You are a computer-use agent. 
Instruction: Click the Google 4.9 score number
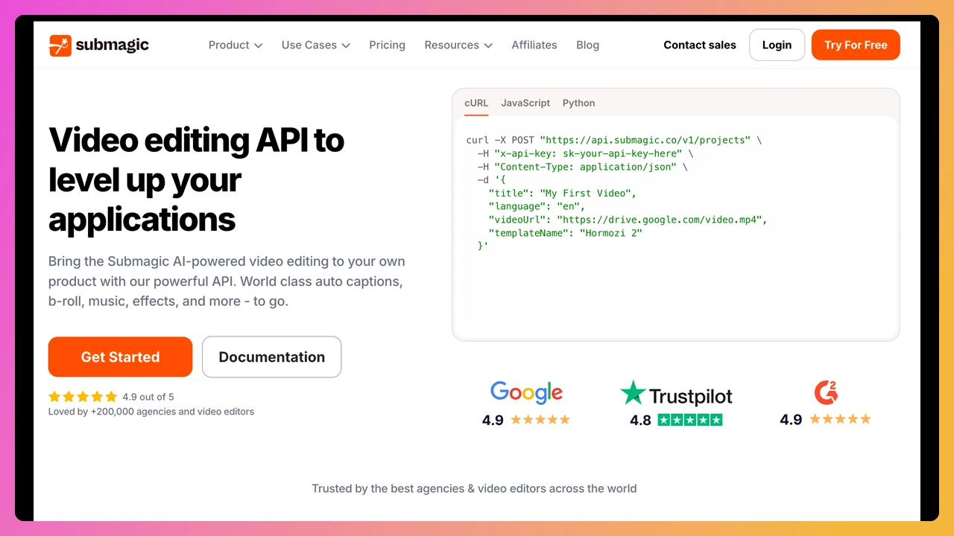(x=493, y=420)
